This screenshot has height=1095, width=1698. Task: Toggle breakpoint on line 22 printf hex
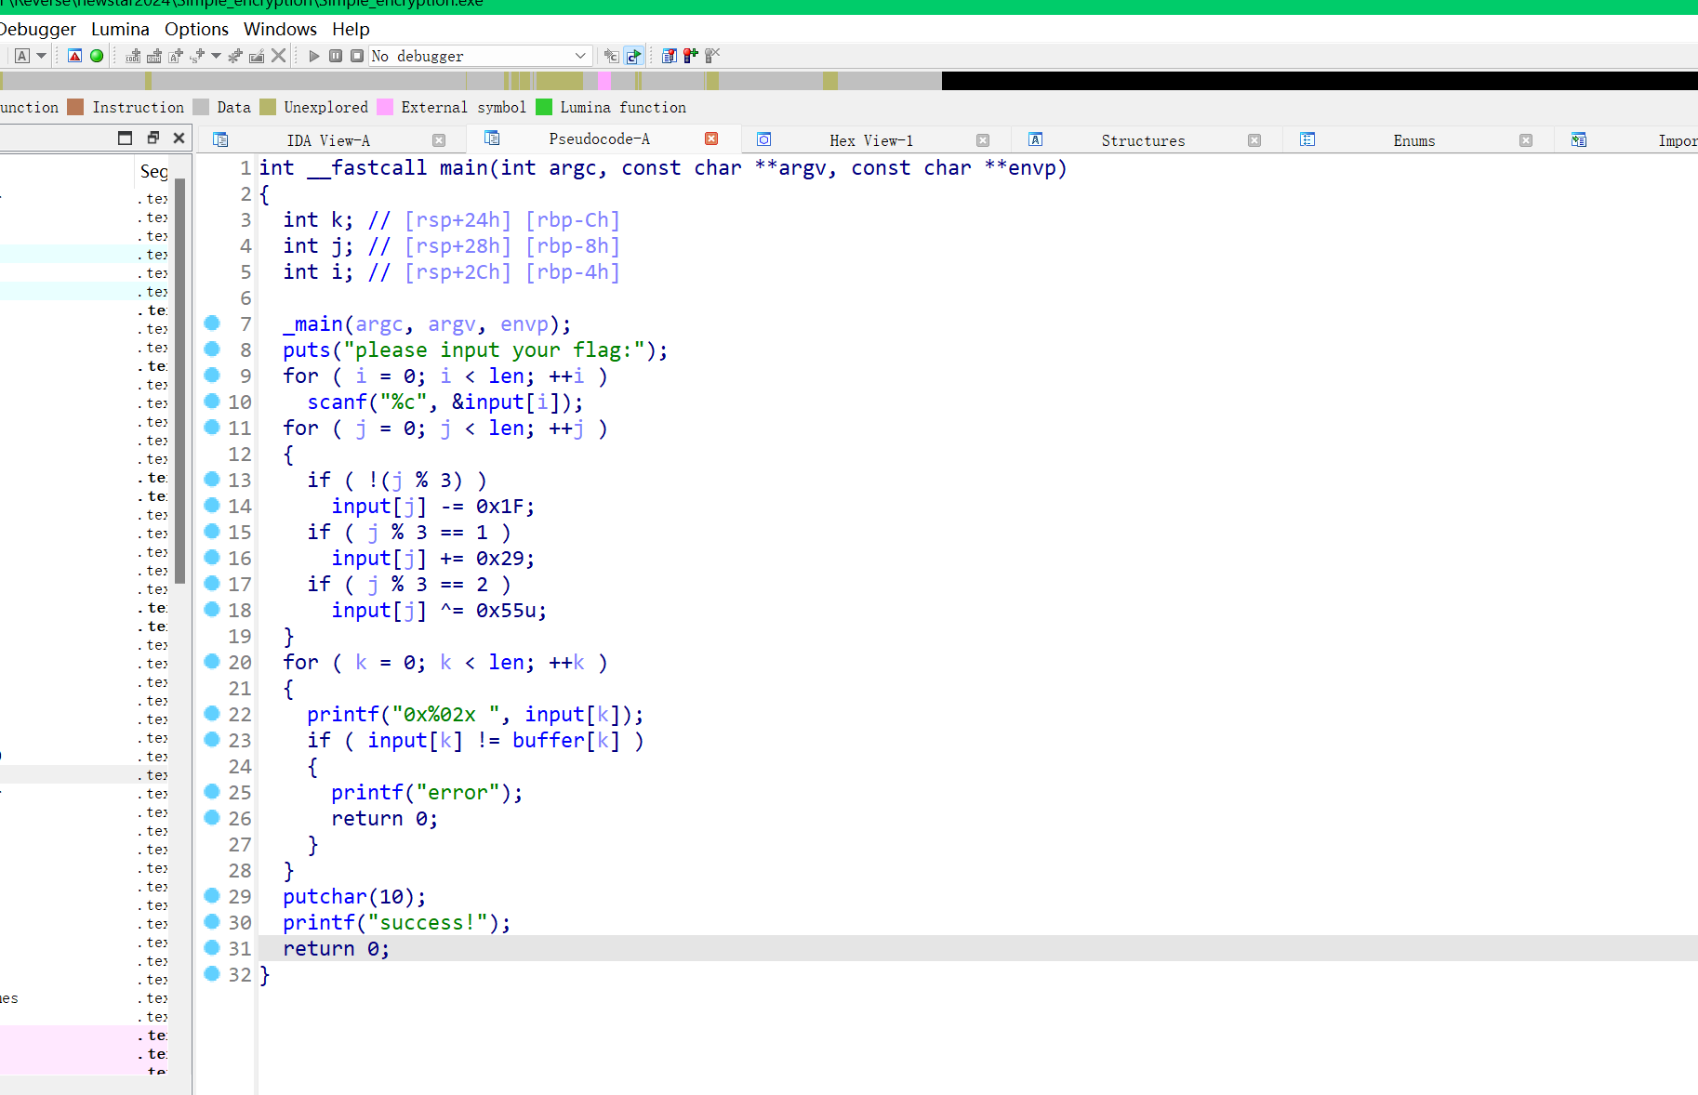click(212, 713)
